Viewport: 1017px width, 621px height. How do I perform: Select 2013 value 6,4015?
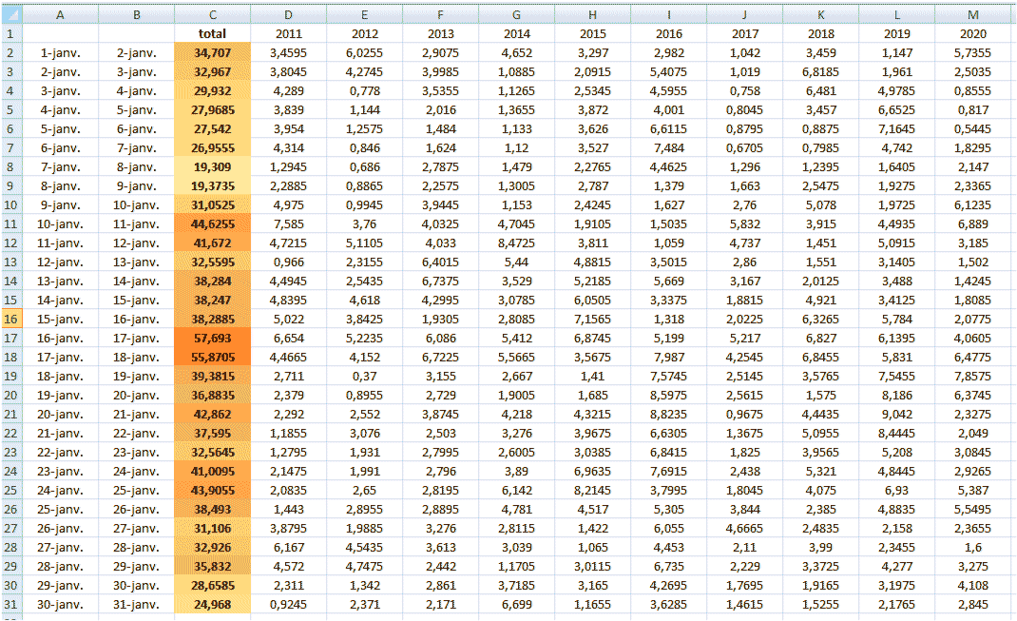tap(440, 262)
